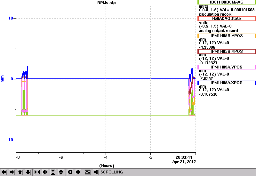Click the 10 label on the y-axis

pyautogui.click(x=11, y=18)
